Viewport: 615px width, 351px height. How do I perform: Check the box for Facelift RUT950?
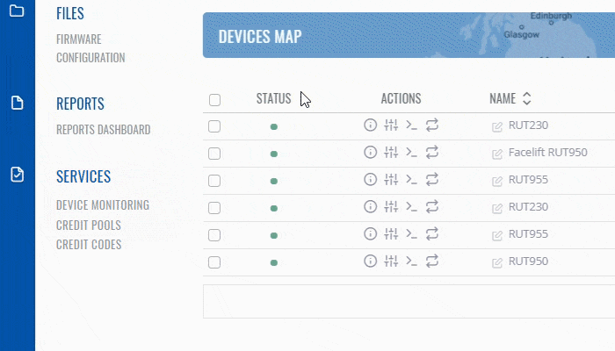[x=214, y=154]
